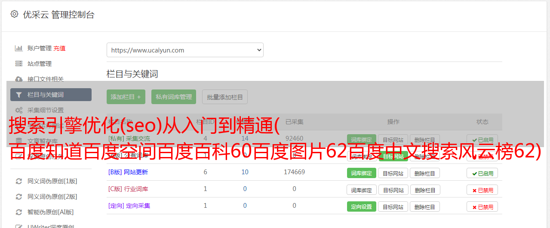Click the refresh icon beside 同义词伪原创[1版]
Image resolution: width=550 pixels, height=228 pixels.
tap(18, 181)
